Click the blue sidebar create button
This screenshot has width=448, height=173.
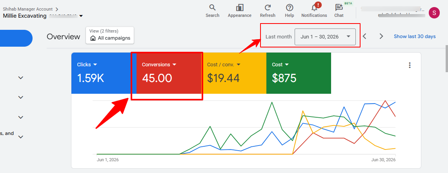tap(16, 38)
